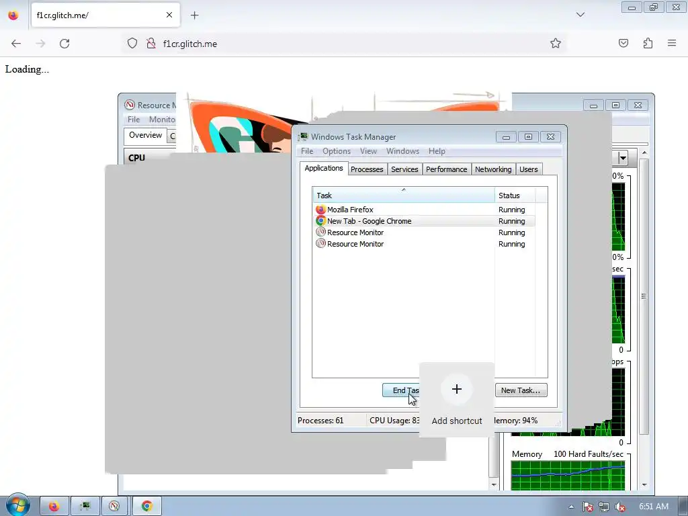Open the Firefox hamburger menu

click(x=672, y=44)
